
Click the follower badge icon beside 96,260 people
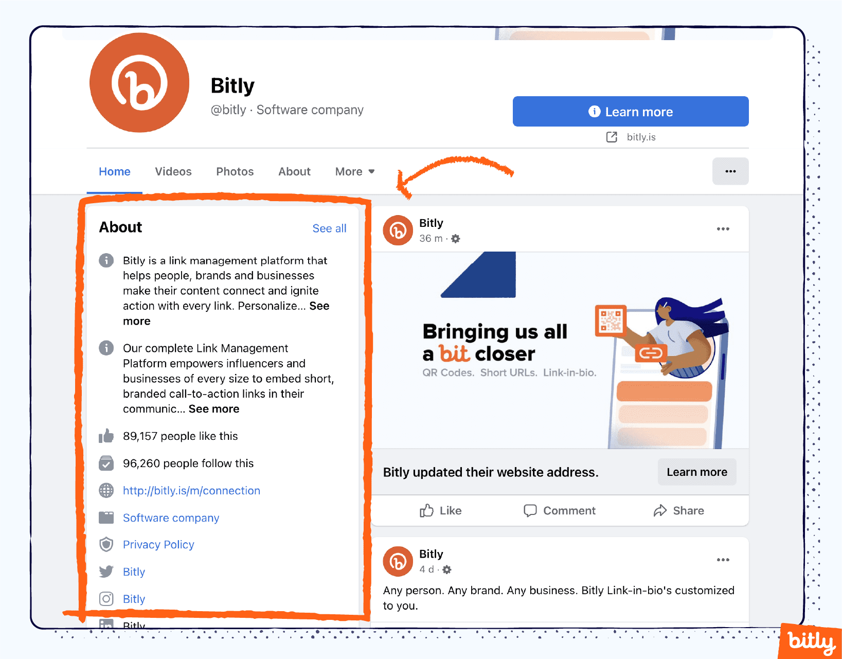(106, 463)
